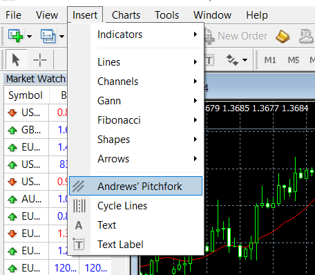Screen dimensions: 315x275
Task: Click the letter A Text icon
Action: tap(79, 225)
